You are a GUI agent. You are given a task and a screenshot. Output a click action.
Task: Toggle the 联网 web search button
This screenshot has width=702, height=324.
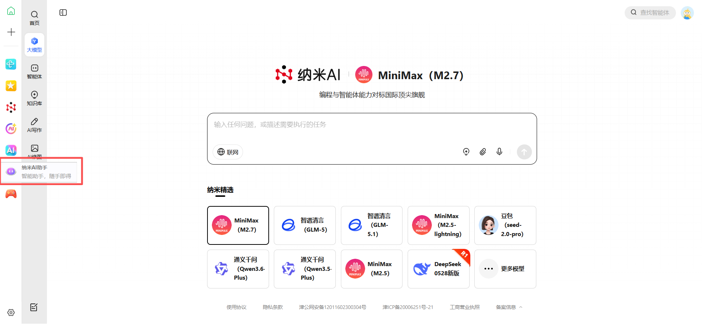tap(228, 152)
